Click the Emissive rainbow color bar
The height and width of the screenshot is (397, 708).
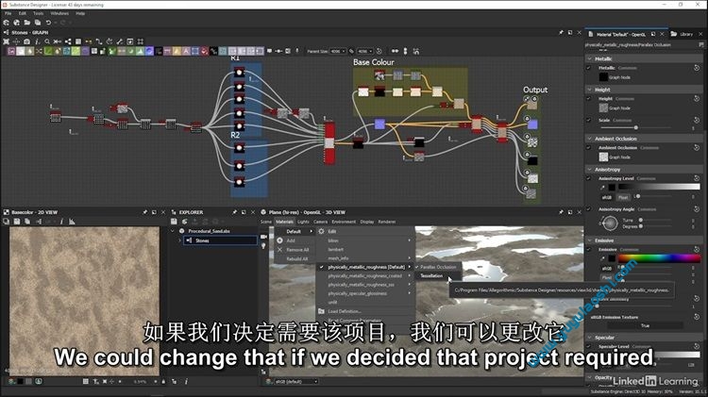[659, 258]
